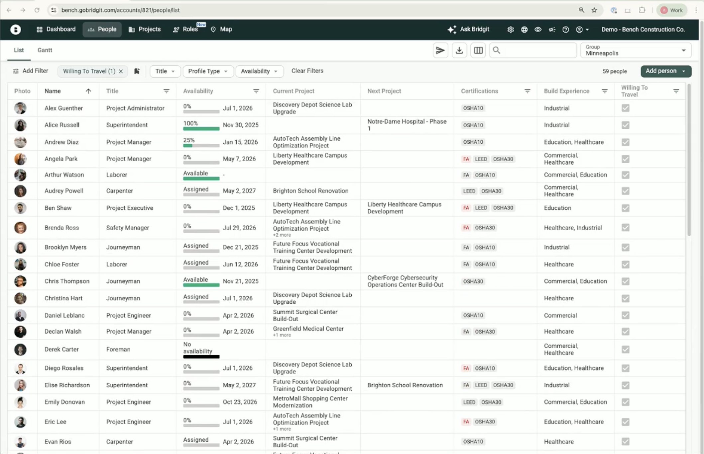Click the download export icon

[x=459, y=50]
